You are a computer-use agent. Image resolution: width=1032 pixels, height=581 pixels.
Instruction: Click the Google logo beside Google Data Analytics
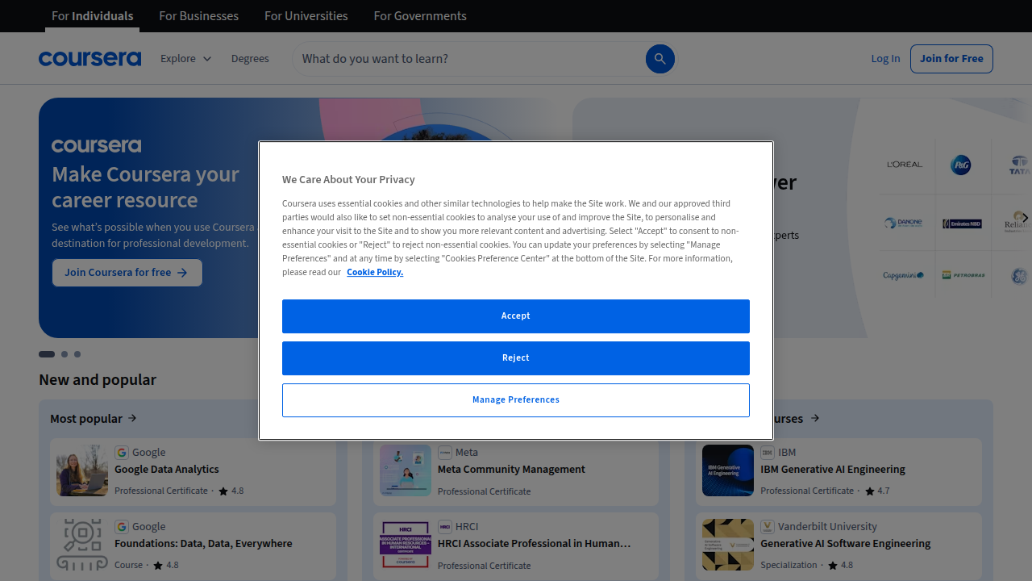pos(122,453)
